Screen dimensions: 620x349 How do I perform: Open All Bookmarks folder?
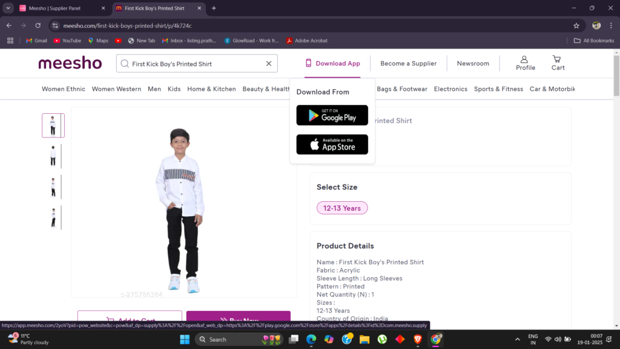[594, 41]
